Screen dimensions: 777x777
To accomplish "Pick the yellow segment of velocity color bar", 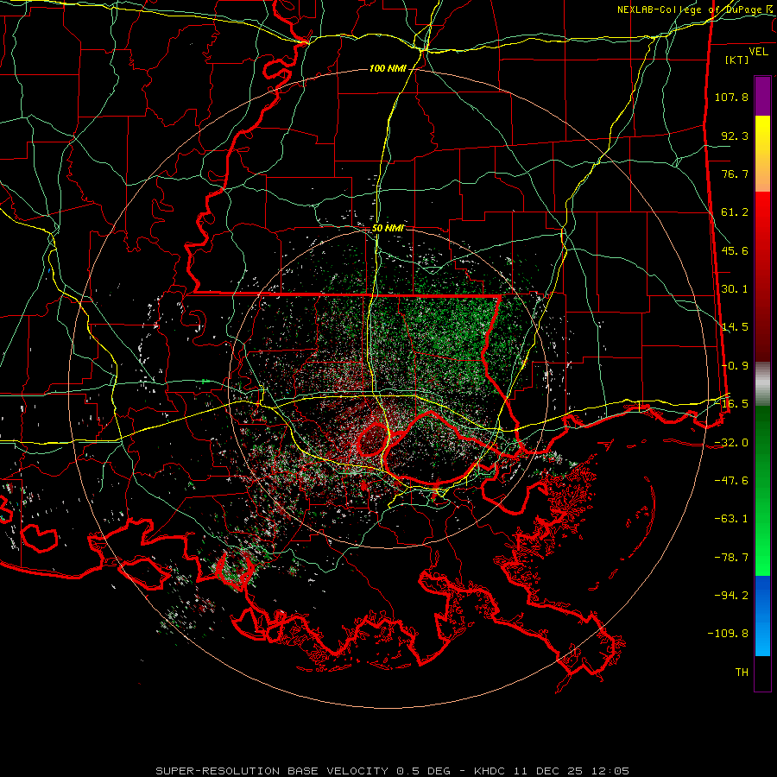I will pyautogui.click(x=762, y=129).
